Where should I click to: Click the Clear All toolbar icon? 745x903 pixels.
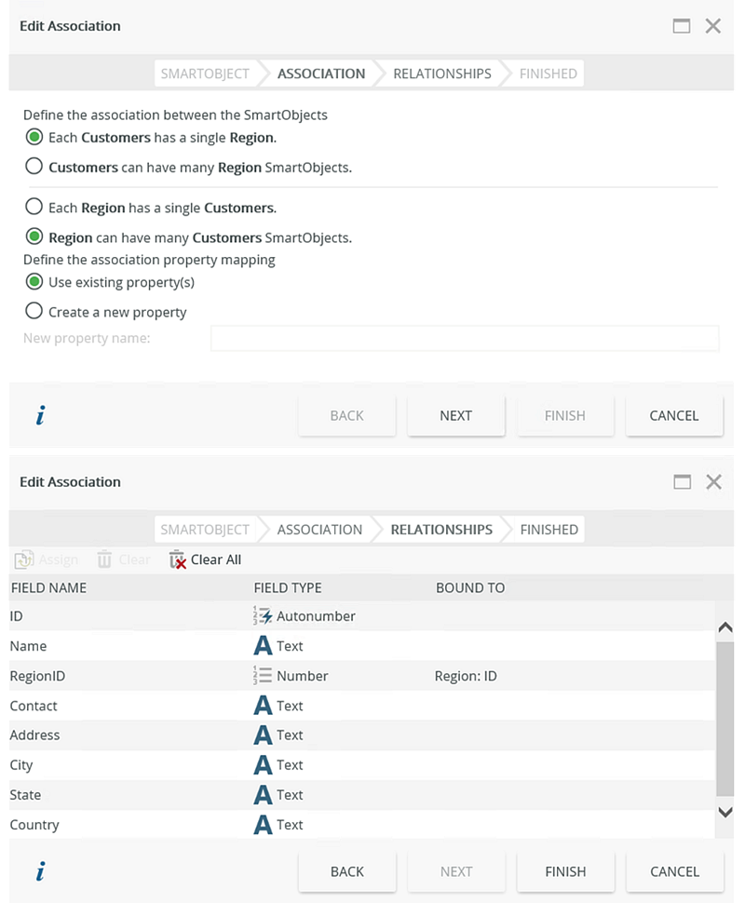click(x=178, y=559)
